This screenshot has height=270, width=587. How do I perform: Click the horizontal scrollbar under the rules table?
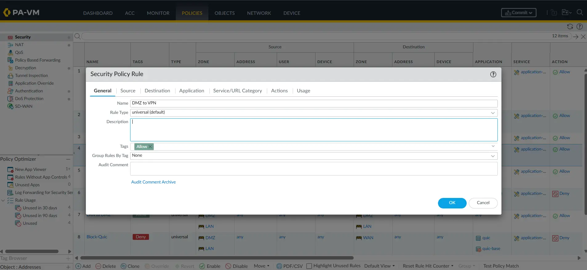pyautogui.click(x=217, y=258)
